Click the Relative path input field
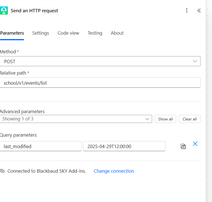 [100, 83]
